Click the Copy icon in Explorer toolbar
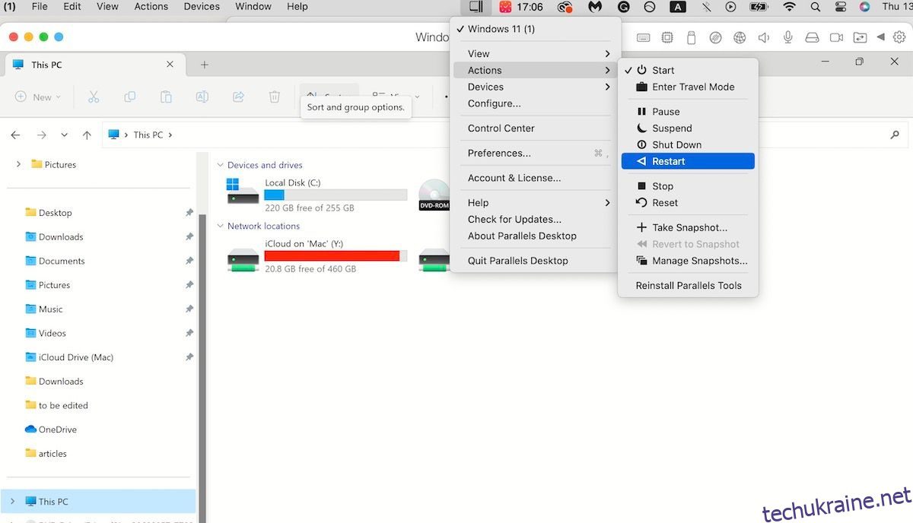Image resolution: width=913 pixels, height=523 pixels. [x=130, y=97]
